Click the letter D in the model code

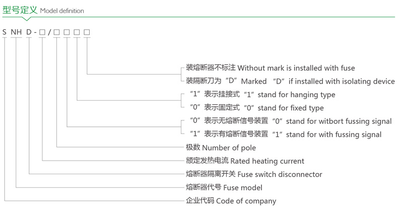coord(29,33)
